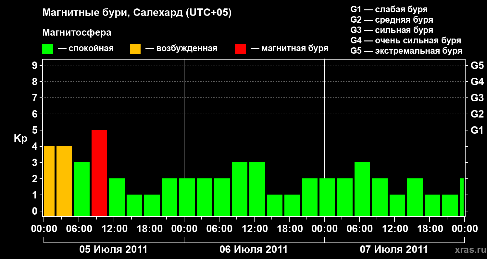This screenshot has height=259, width=487.
Task: Click the '— спокойная' legend label
Action: pos(86,49)
